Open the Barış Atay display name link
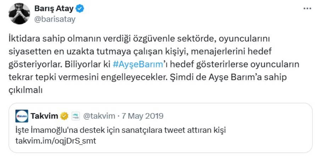The width and height of the screenshot is (317, 159). pyautogui.click(x=54, y=9)
